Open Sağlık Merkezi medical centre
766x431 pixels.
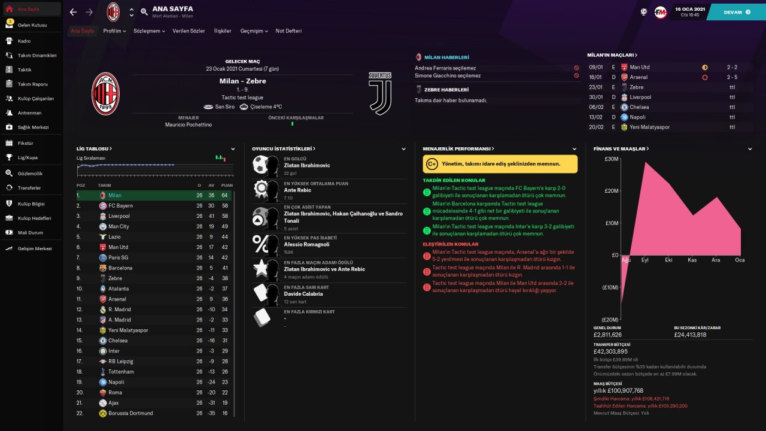pyautogui.click(x=31, y=127)
